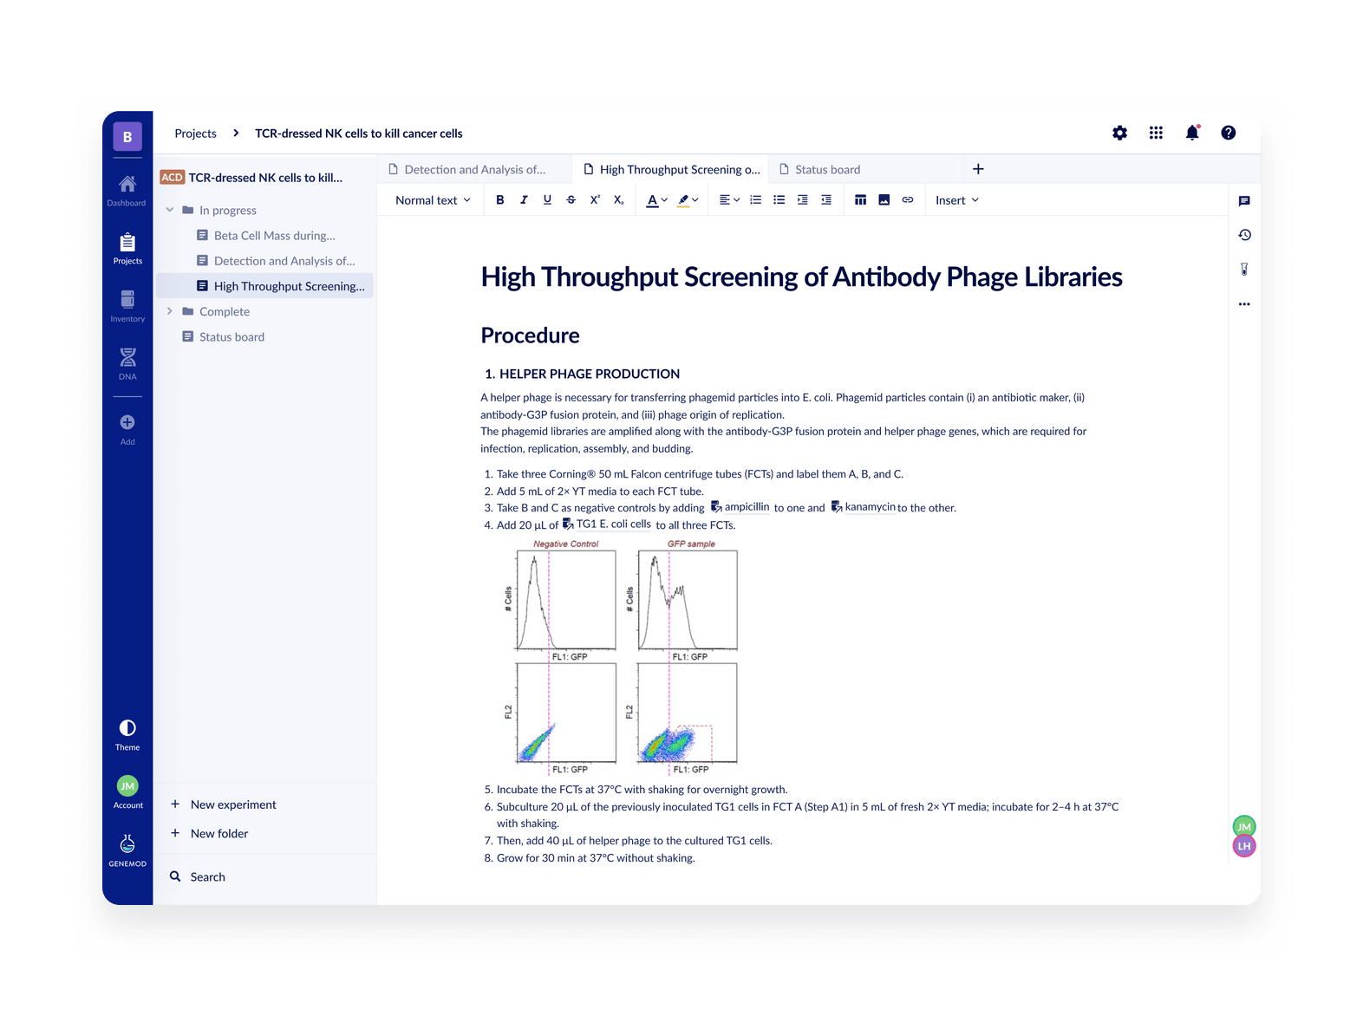This screenshot has height=1016, width=1363.
Task: Go to Projects breadcrumb
Action: [x=195, y=134]
